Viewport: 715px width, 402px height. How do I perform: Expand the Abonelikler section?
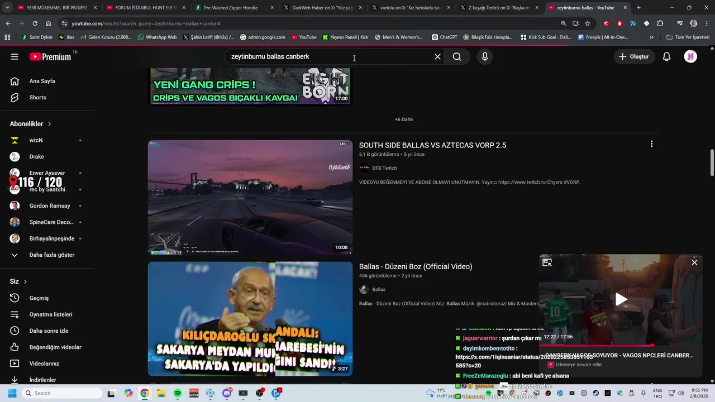click(31, 124)
